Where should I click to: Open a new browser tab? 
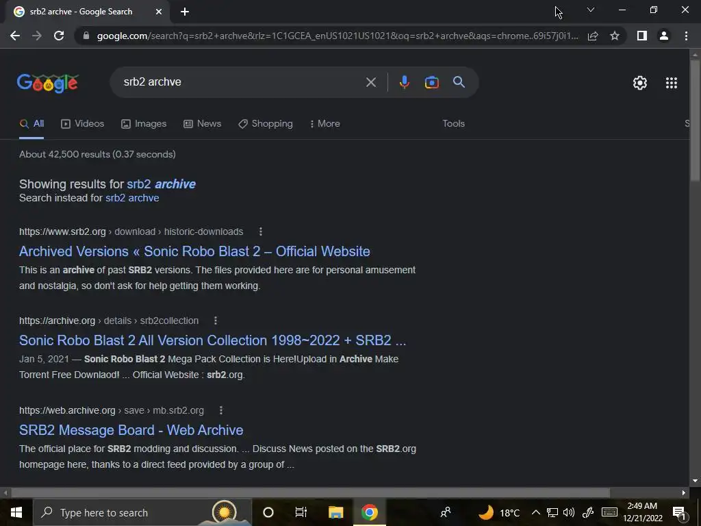click(185, 12)
